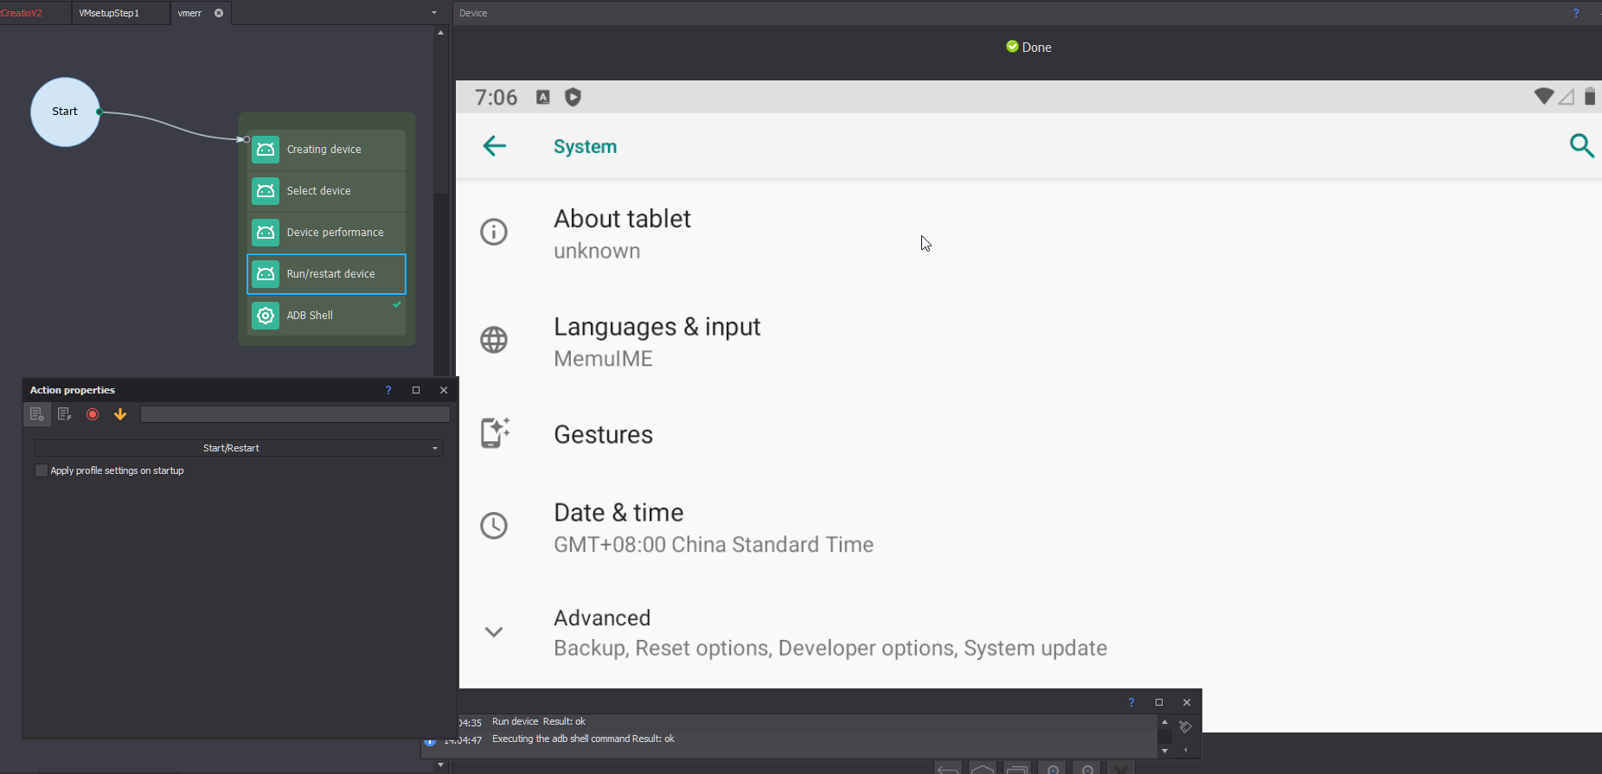The height and width of the screenshot is (774, 1602).
Task: Click the red record icon in Action properties
Action: click(93, 414)
